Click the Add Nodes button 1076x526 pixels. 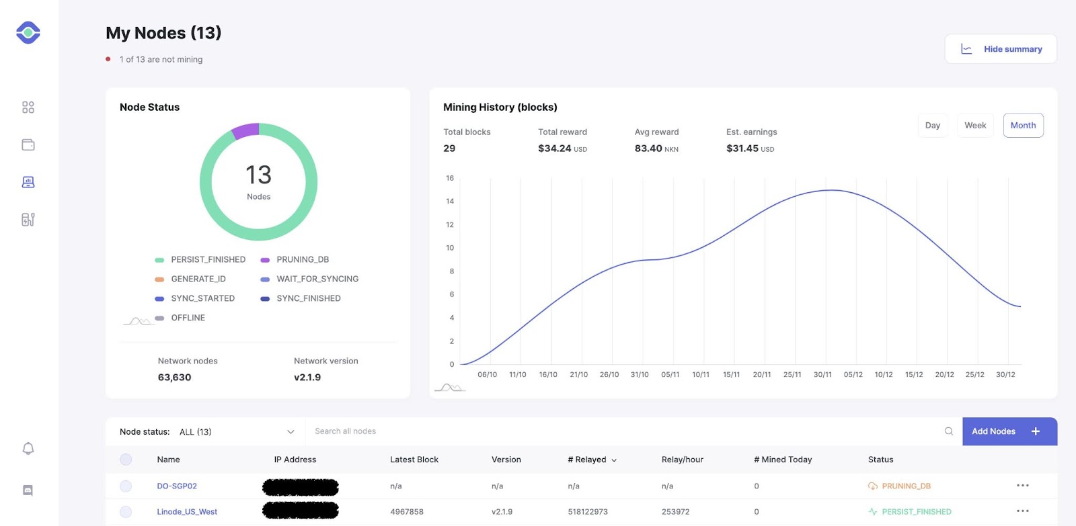pos(1009,431)
